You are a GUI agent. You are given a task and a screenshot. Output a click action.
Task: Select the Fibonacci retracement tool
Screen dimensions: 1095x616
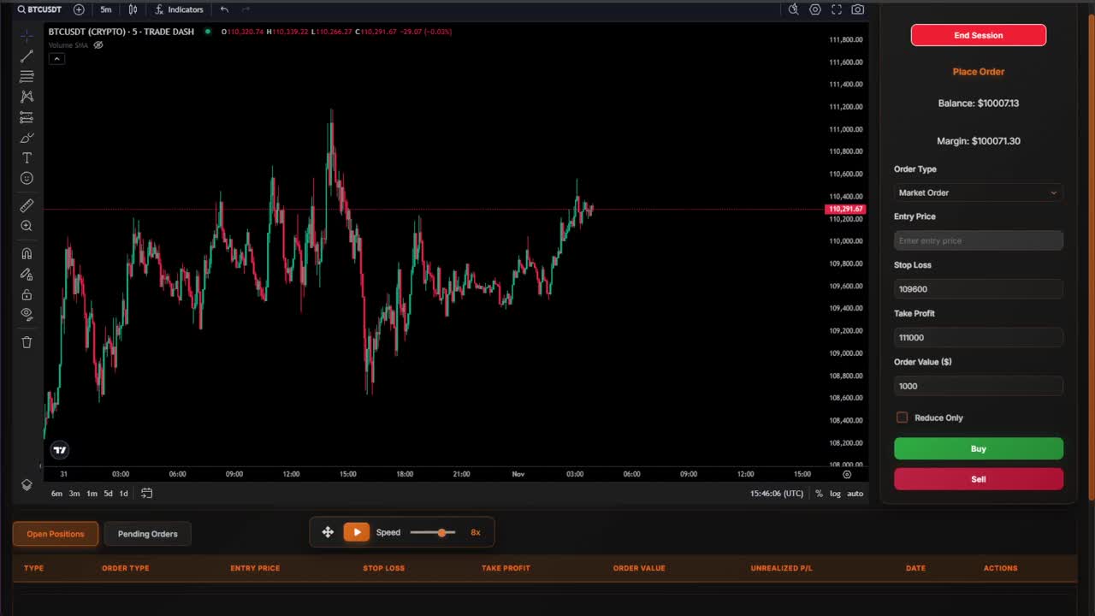(x=27, y=76)
